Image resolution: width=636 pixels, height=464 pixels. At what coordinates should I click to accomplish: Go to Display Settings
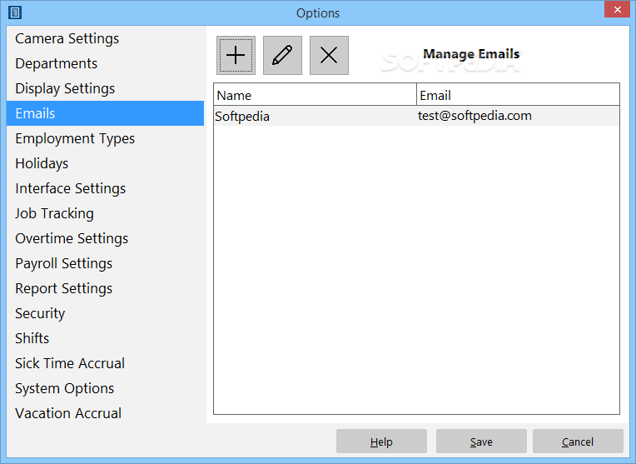tap(105, 88)
